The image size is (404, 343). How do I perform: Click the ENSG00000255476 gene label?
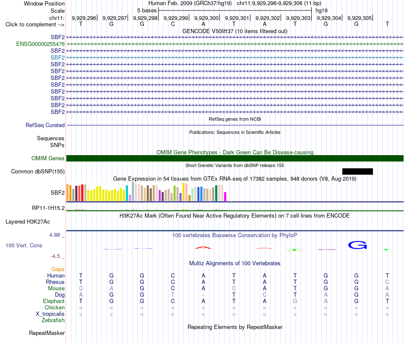coord(40,44)
